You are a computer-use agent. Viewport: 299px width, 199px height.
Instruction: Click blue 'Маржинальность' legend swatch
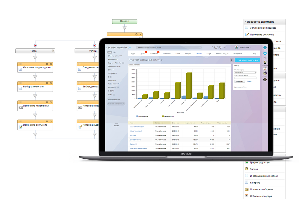(x=137, y=116)
